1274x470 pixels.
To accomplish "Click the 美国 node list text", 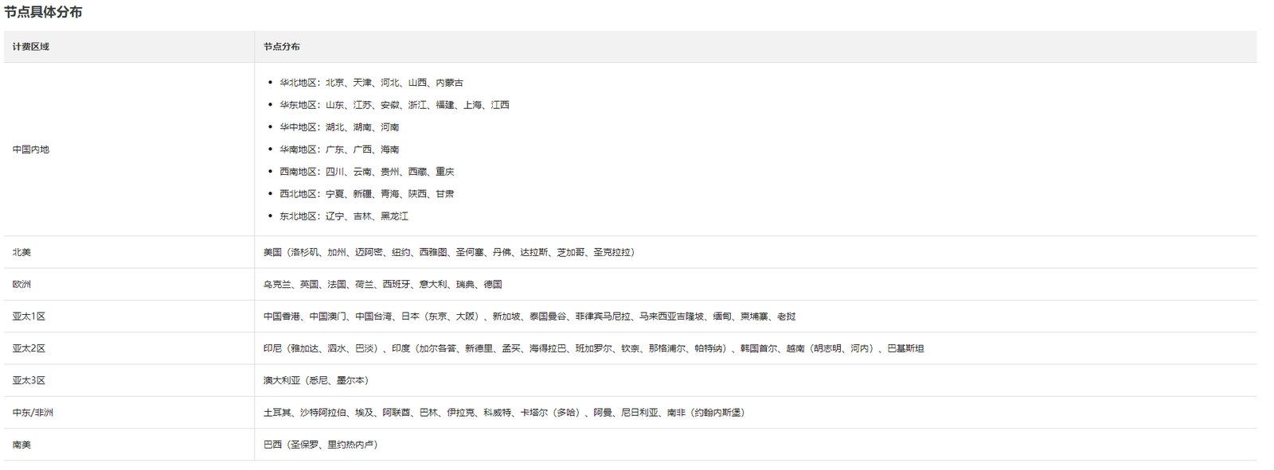I will click(449, 252).
